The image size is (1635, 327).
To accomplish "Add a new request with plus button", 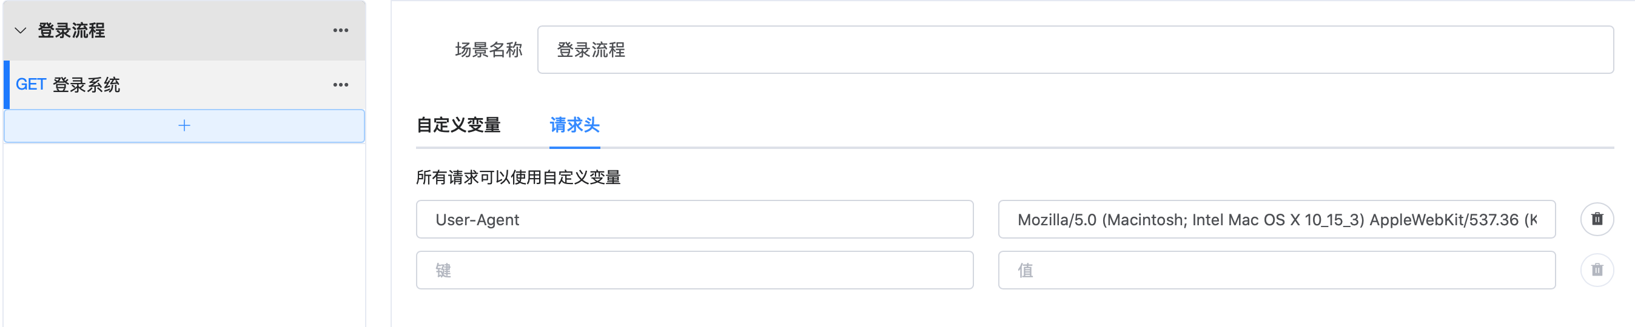I will 184,125.
